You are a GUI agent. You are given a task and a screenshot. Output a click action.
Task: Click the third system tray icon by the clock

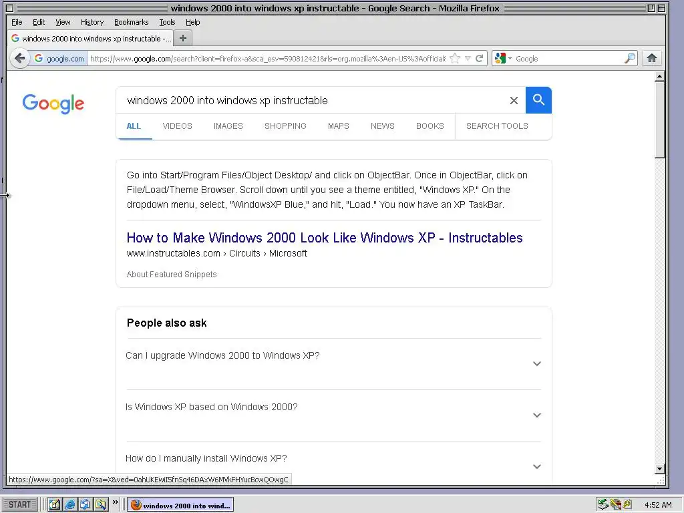tap(627, 504)
